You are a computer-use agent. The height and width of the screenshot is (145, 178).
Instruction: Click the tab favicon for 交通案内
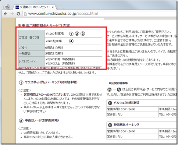[17, 7]
